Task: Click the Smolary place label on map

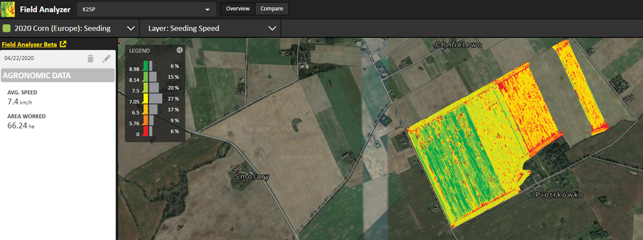Action: tap(252, 177)
